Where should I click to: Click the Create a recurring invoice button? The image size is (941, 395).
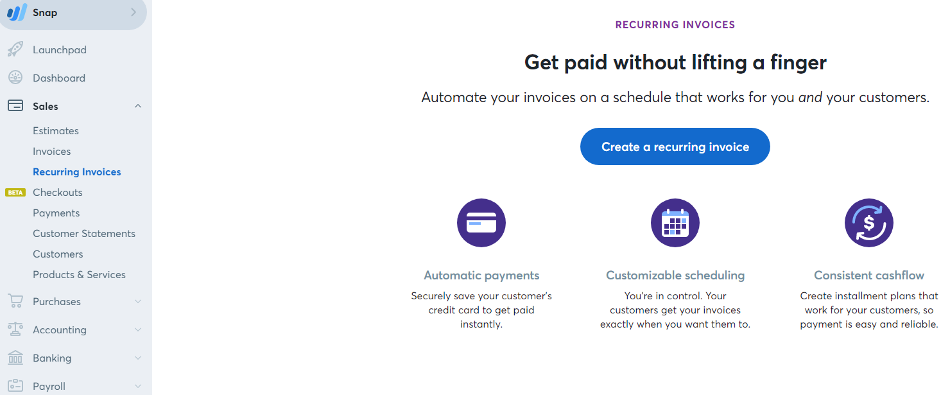tap(675, 146)
